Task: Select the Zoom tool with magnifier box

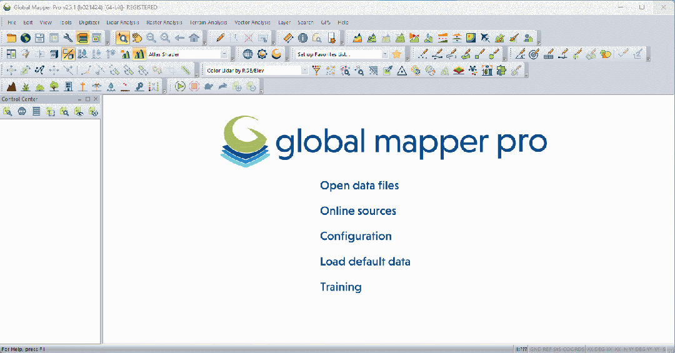Action: click(x=122, y=38)
